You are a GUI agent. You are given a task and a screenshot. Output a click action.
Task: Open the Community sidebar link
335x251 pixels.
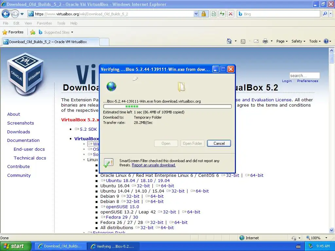point(19,175)
